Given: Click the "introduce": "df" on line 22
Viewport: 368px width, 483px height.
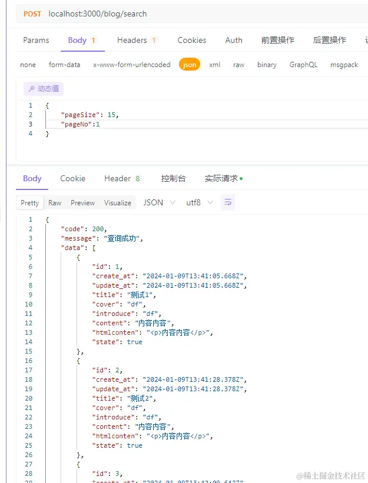Looking at the screenshot, I should pyautogui.click(x=127, y=417).
